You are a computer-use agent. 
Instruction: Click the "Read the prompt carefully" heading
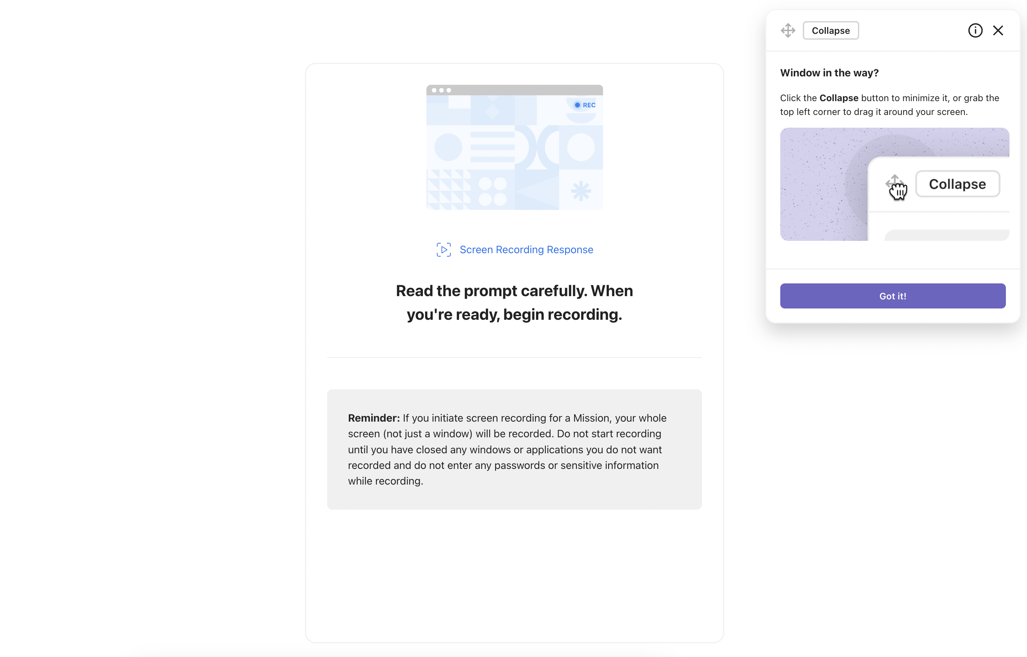point(514,302)
